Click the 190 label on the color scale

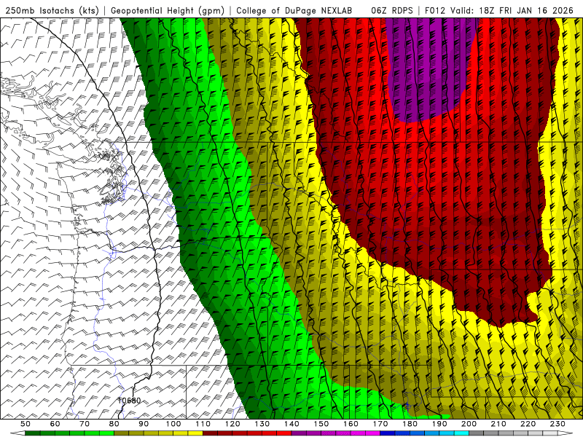point(439,424)
